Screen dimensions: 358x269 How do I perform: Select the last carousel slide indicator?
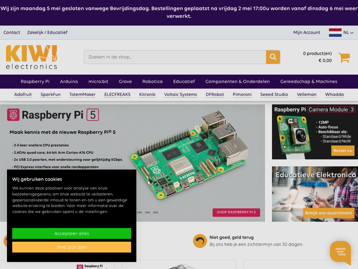pos(156,213)
